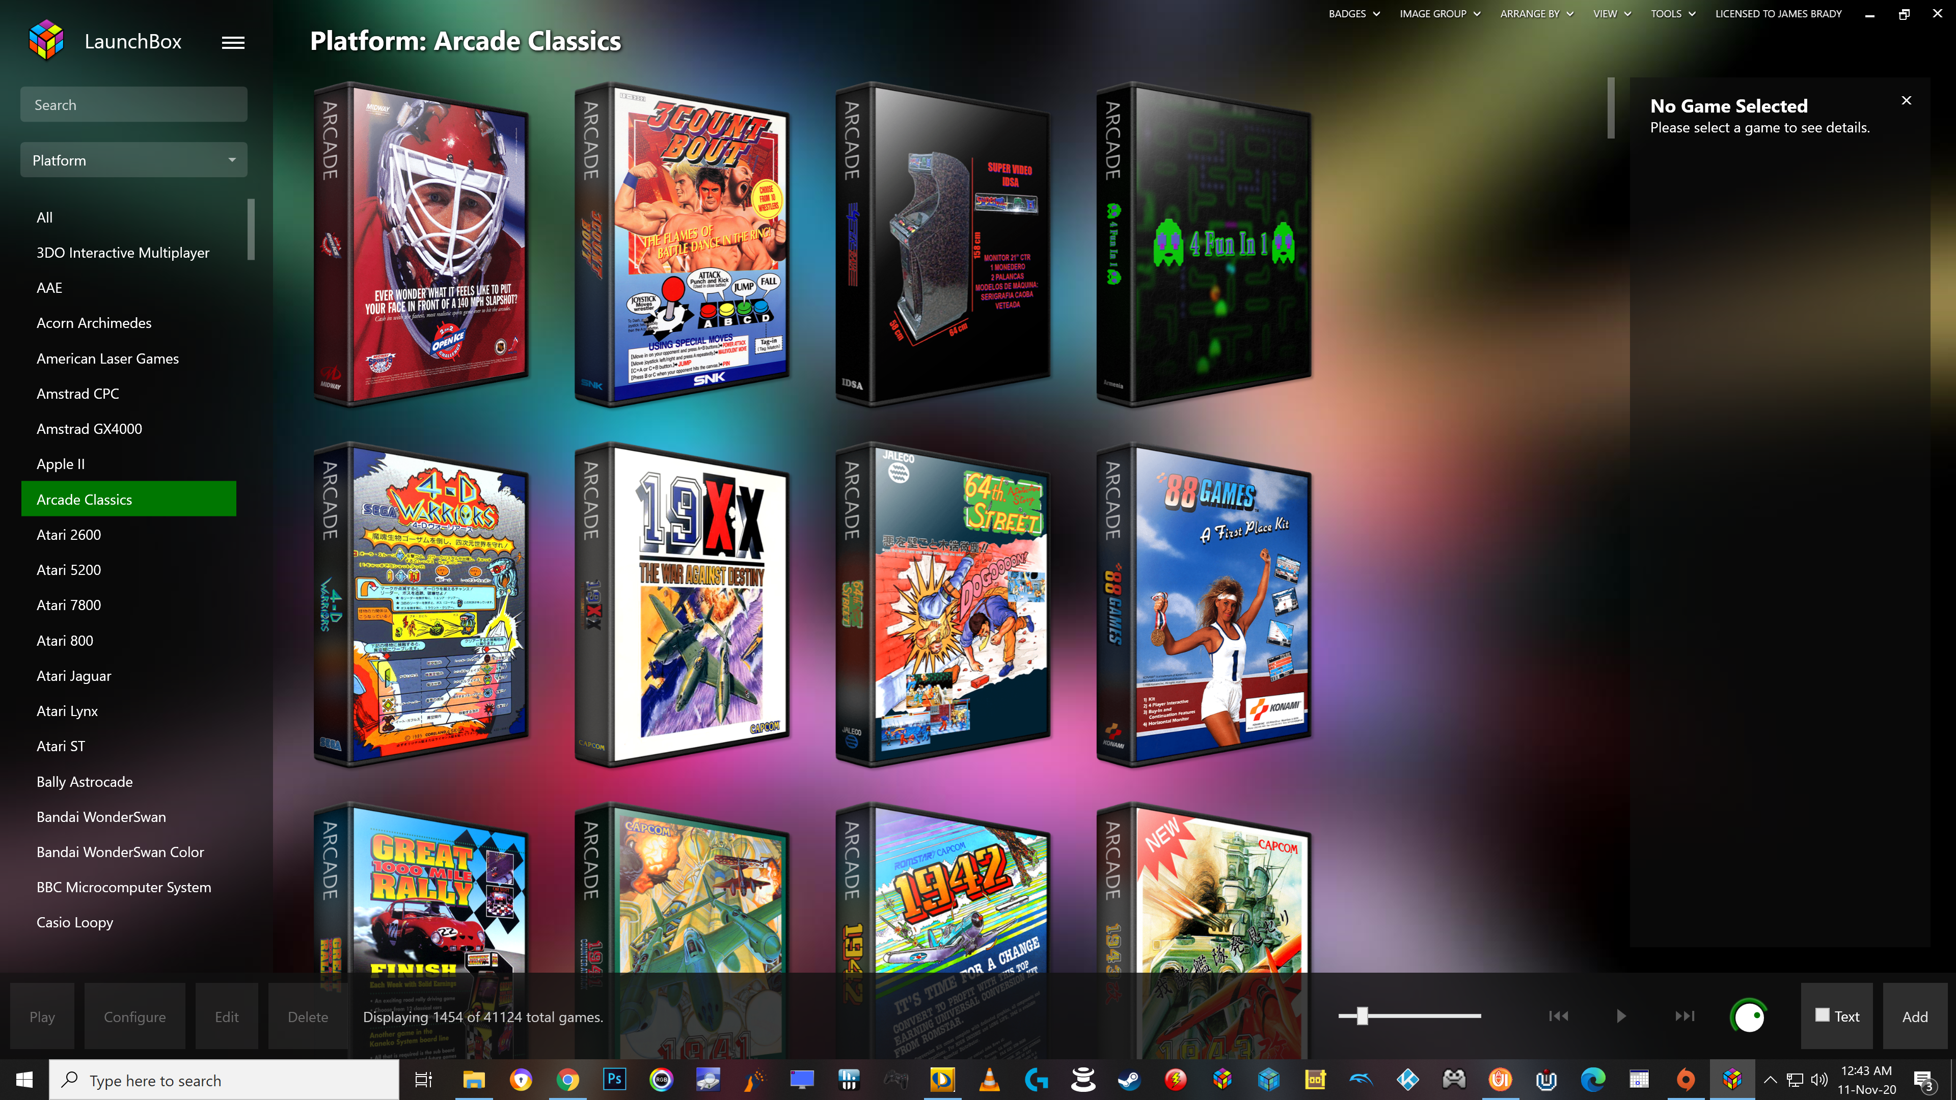Click the volume icon in system tray
The width and height of the screenshot is (1956, 1100).
(x=1819, y=1079)
